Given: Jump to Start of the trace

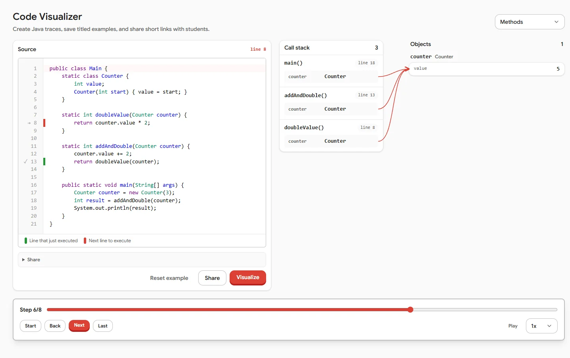Looking at the screenshot, I should [31, 326].
